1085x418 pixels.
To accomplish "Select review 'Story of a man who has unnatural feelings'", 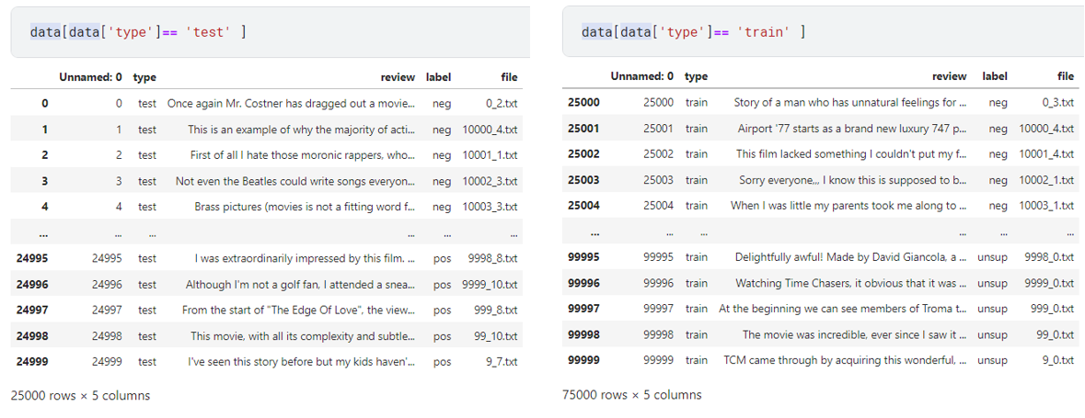I will 850,102.
